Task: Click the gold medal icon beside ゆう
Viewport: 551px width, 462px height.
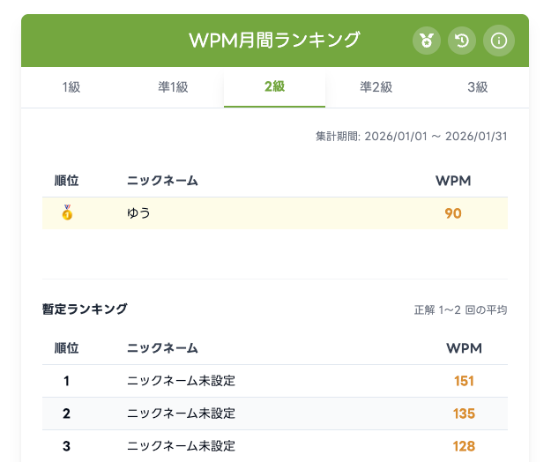Action: (x=66, y=212)
